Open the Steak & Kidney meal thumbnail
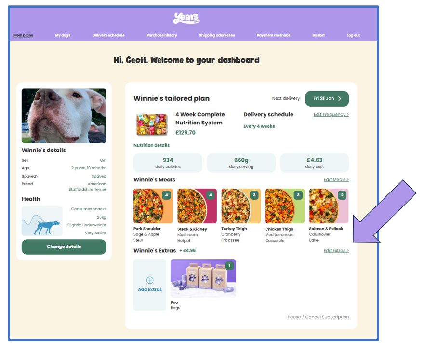 pyautogui.click(x=197, y=206)
